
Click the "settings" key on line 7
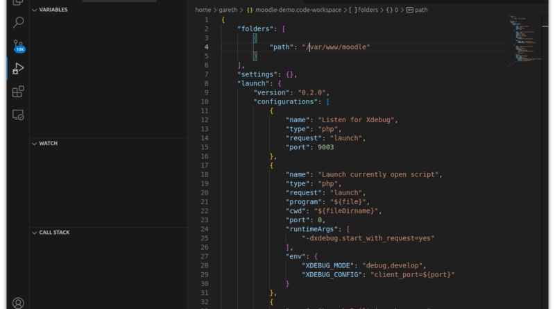pos(257,74)
